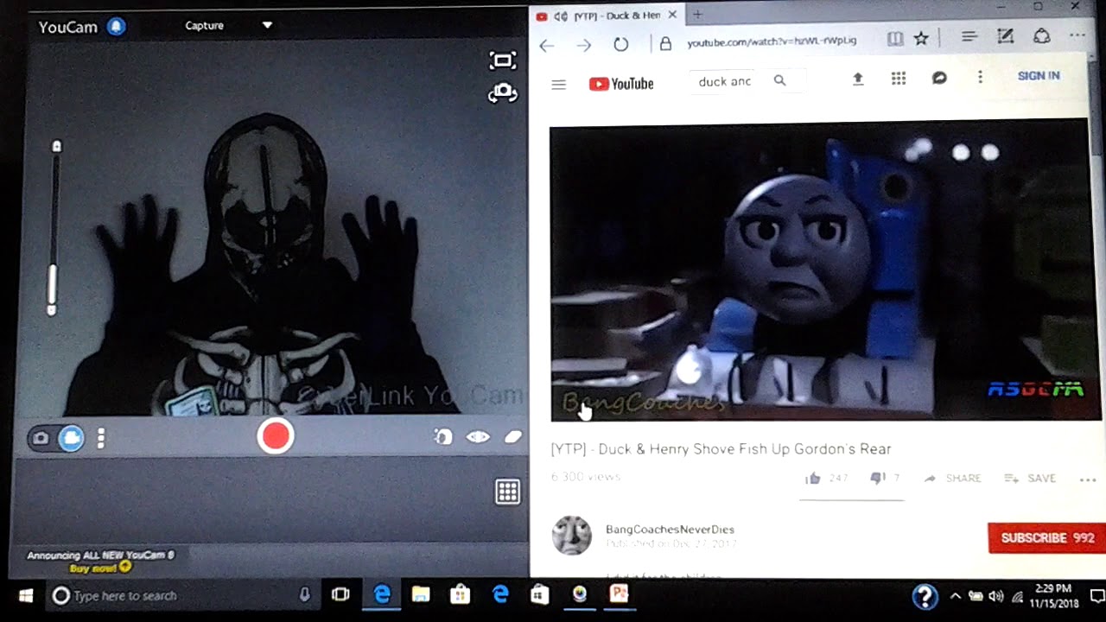Refresh the YouTube page
The height and width of the screenshot is (622, 1106).
[621, 44]
